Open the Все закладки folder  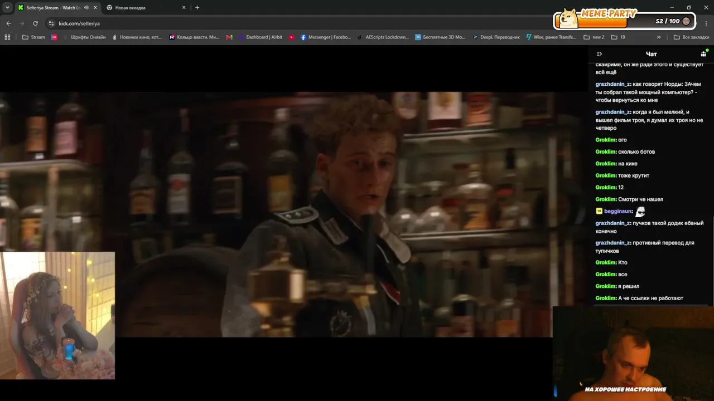pos(691,37)
